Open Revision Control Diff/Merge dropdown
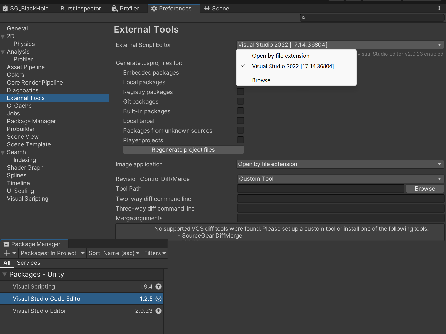446x334 pixels. (x=340, y=179)
